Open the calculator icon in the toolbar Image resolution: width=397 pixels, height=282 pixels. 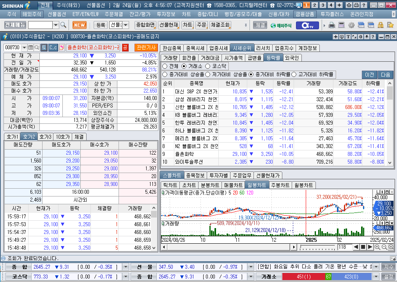[x=341, y=25]
